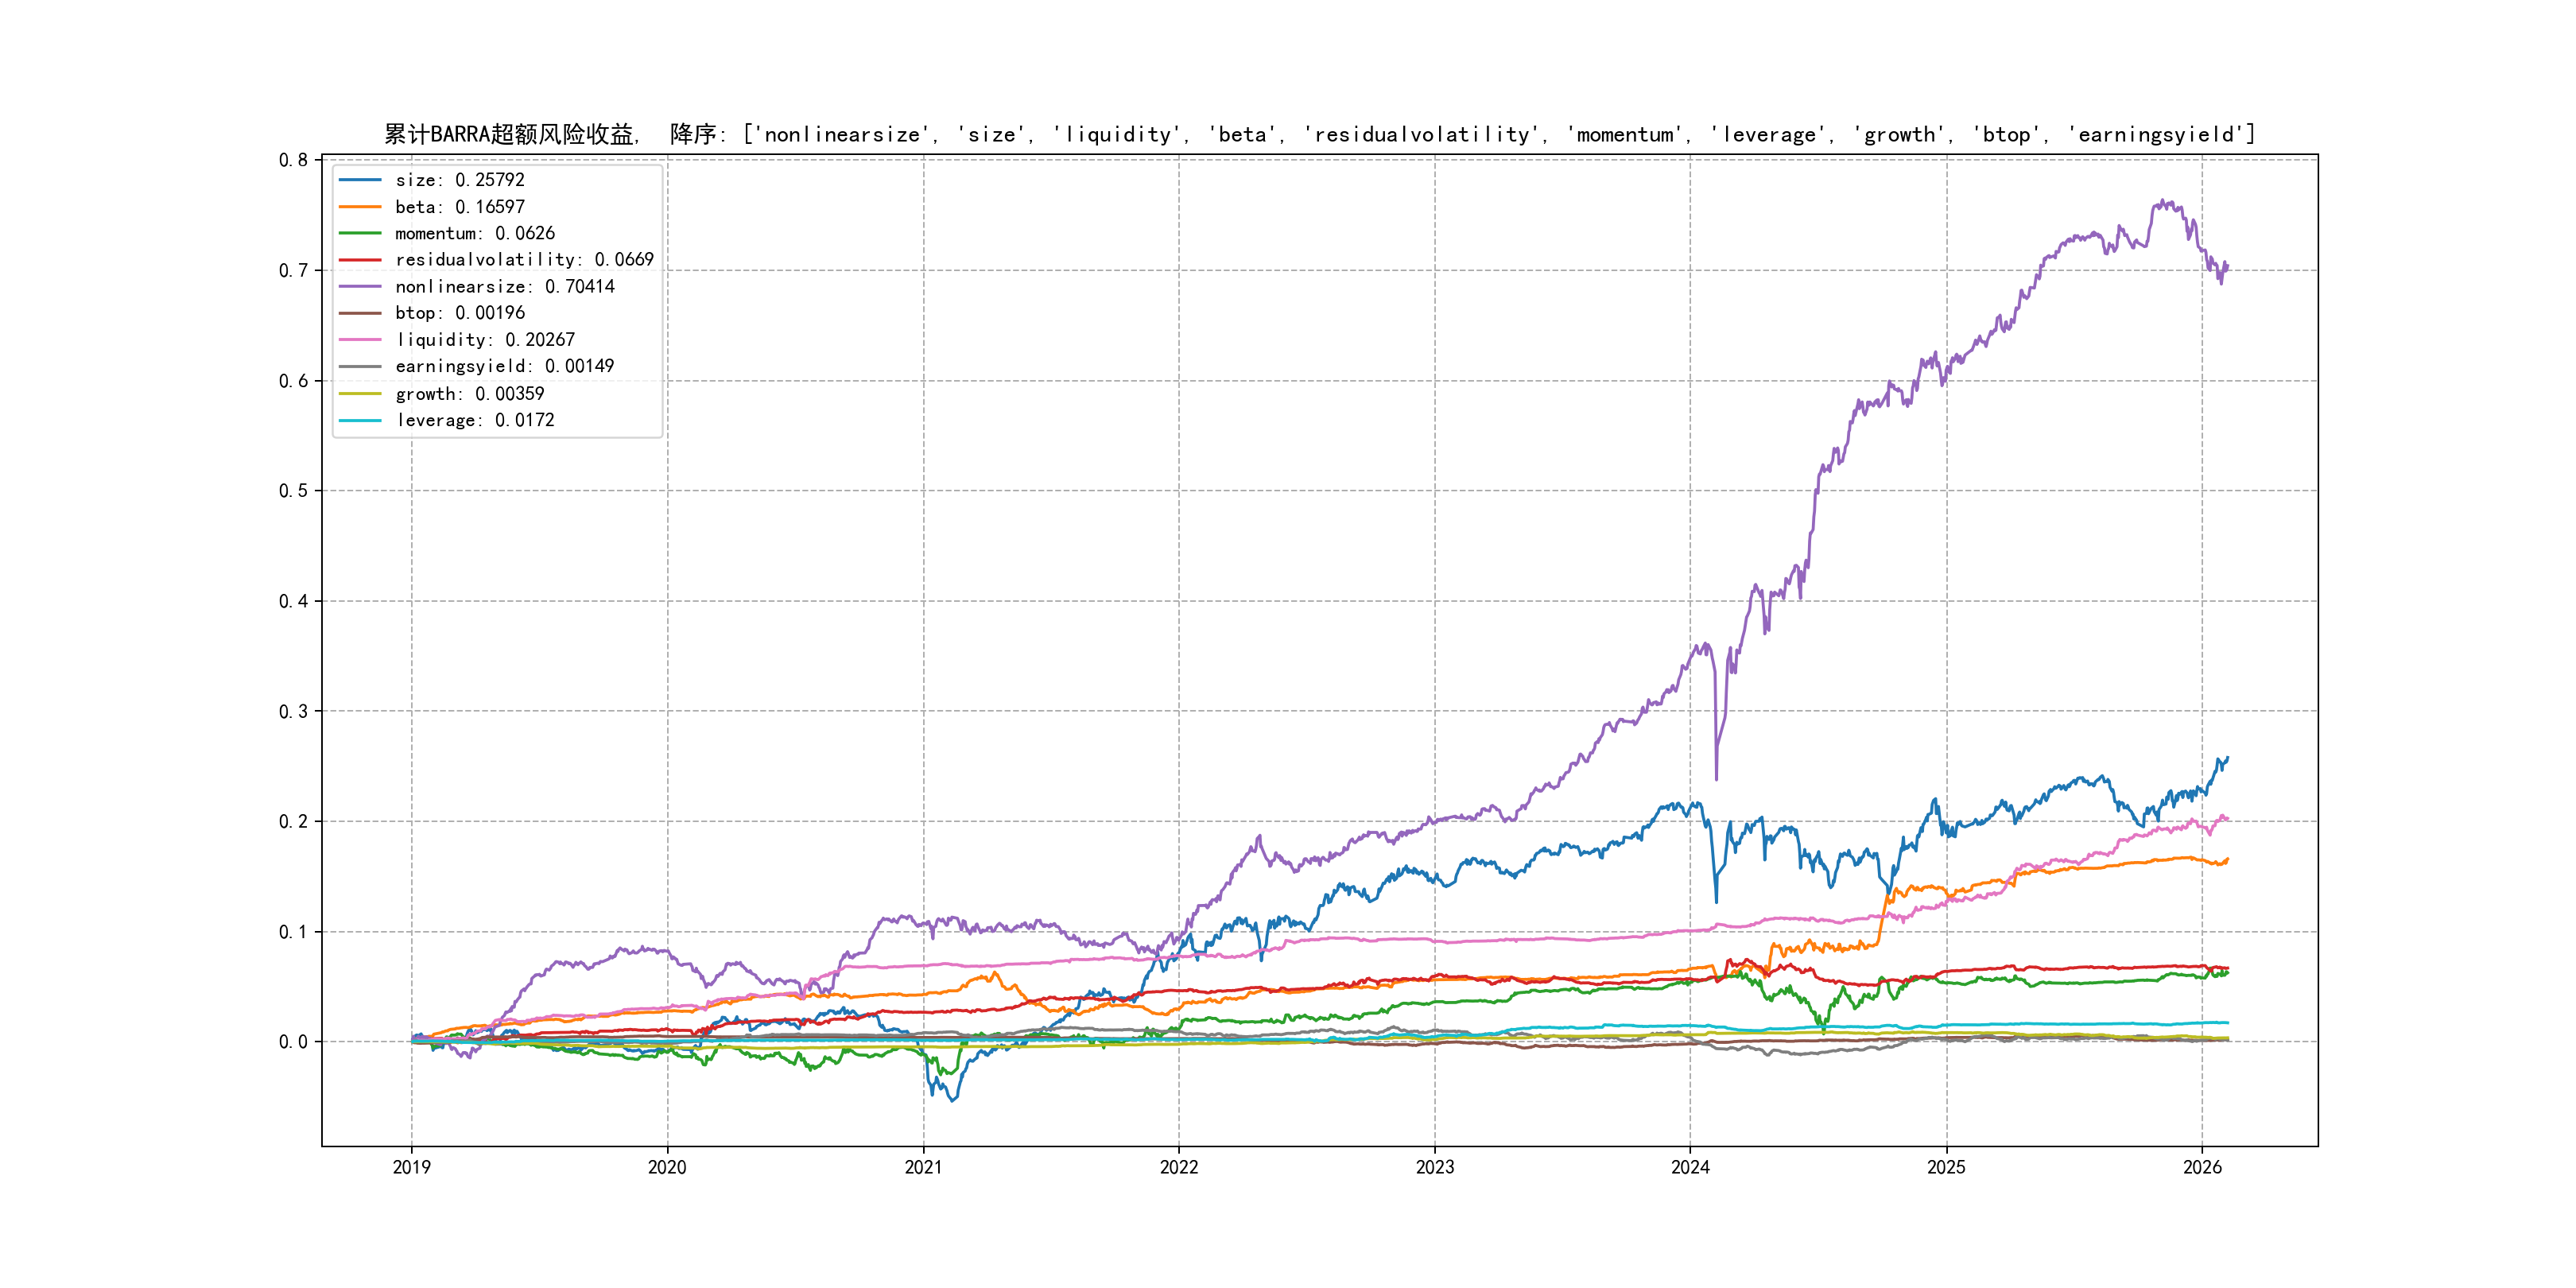
Task: Click the 2024 x-axis tick label
Action: pyautogui.click(x=1690, y=1167)
